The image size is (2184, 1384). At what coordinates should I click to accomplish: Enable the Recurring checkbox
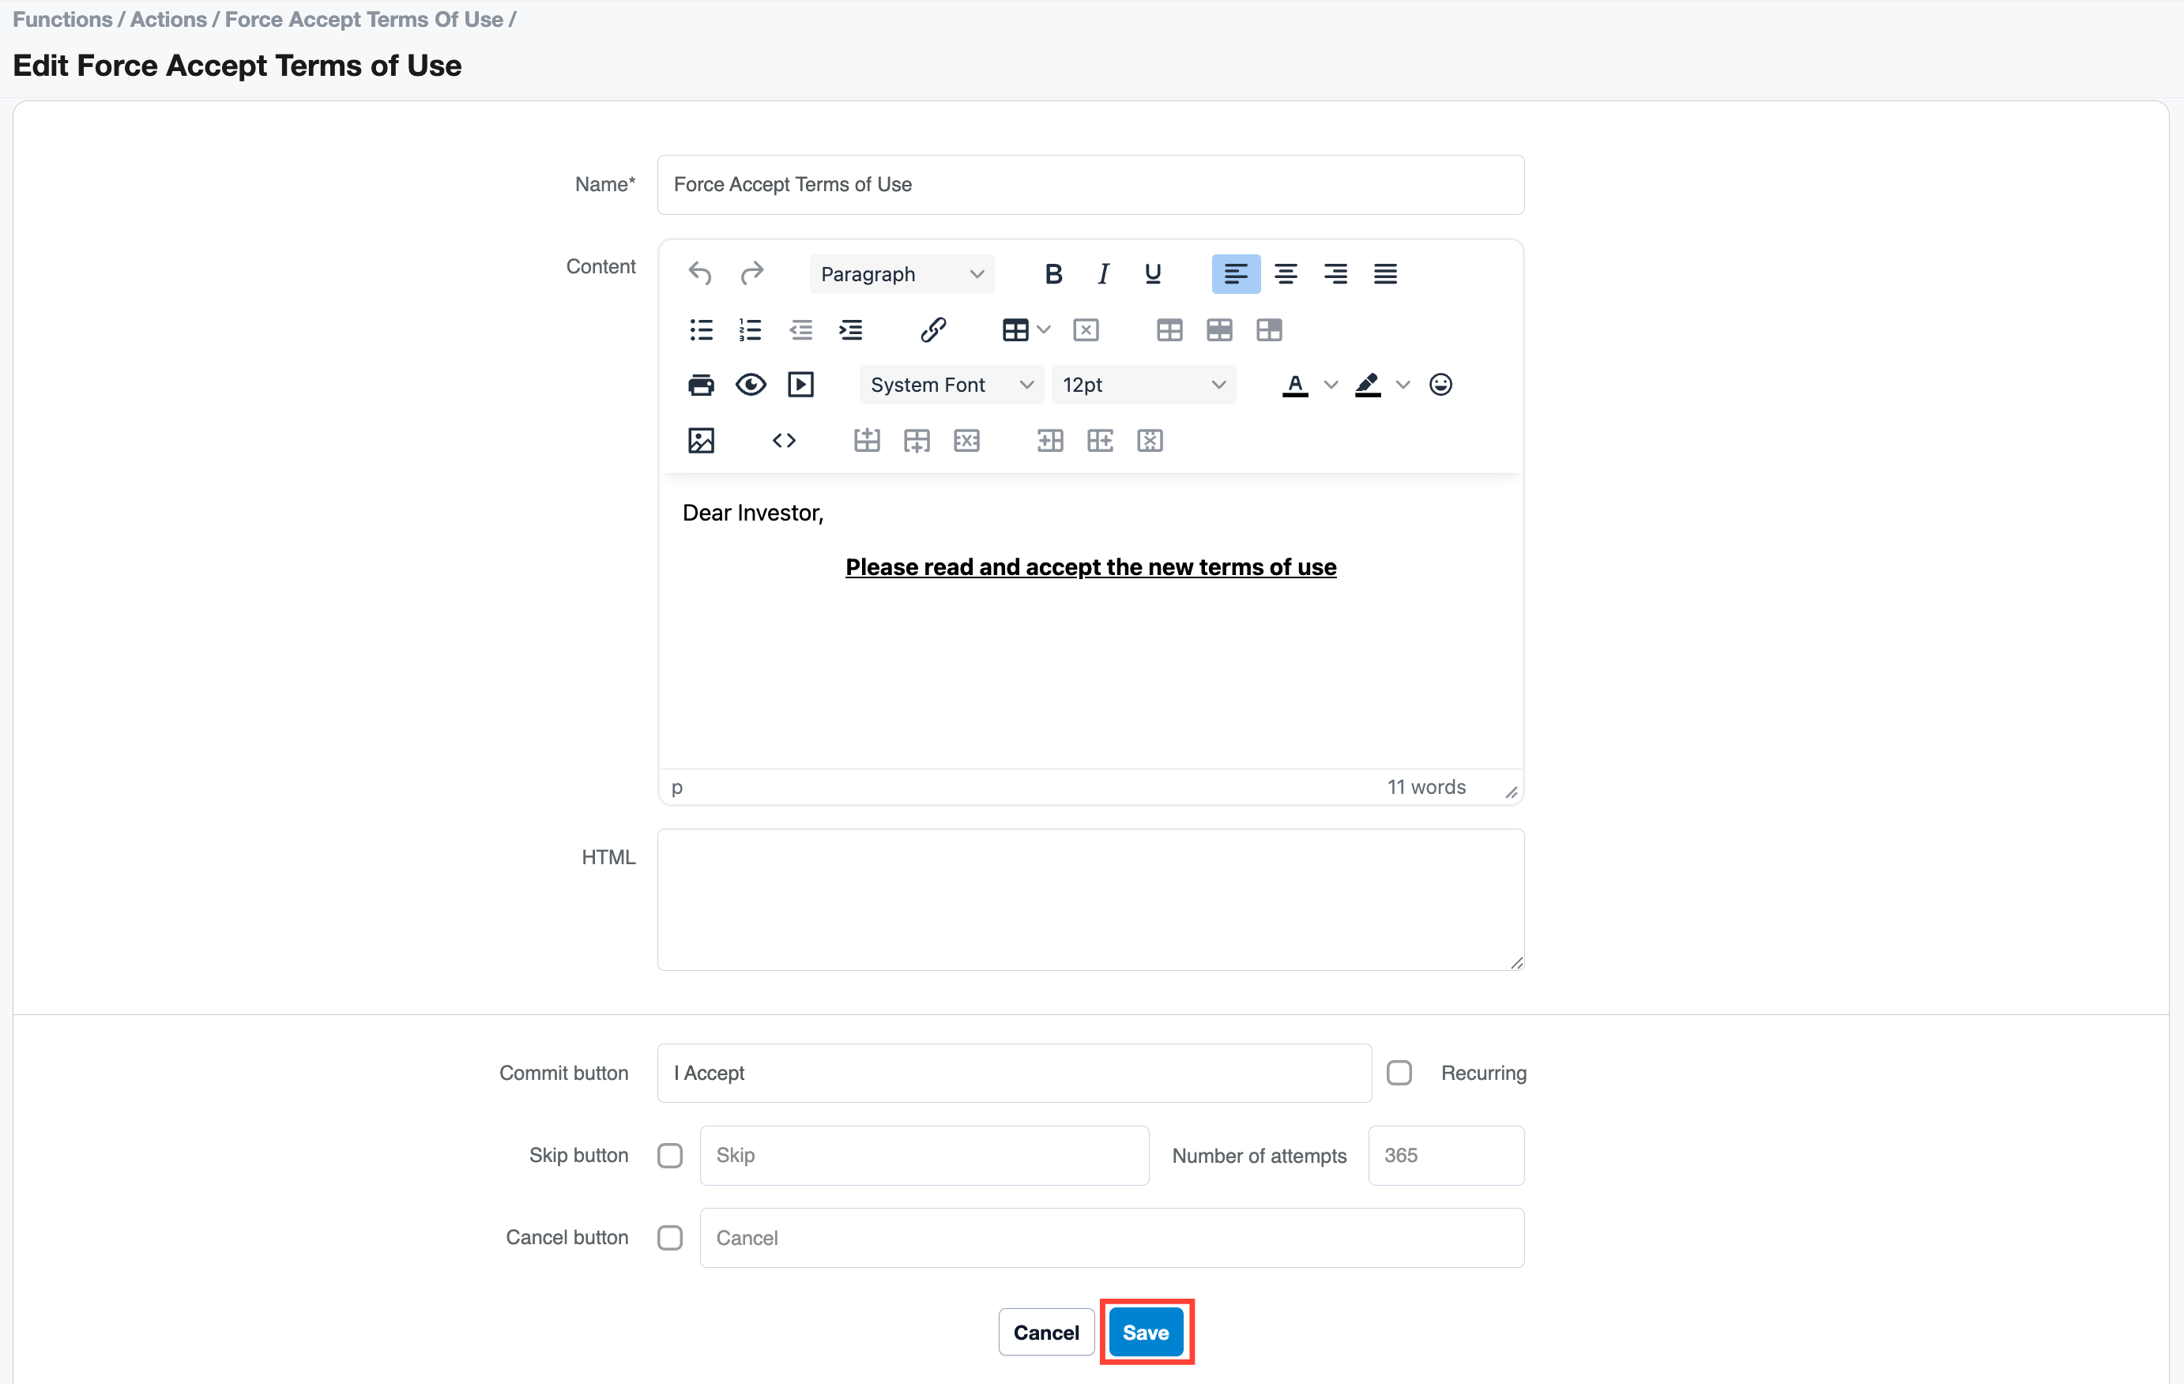pos(1399,1073)
